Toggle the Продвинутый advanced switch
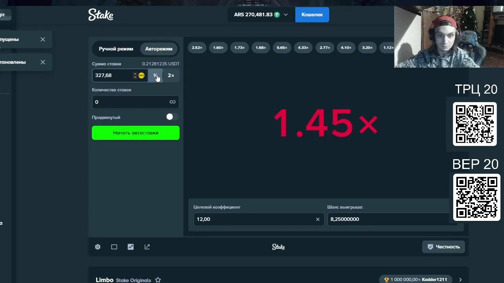Screen dimensions: 504x283 click(x=171, y=117)
